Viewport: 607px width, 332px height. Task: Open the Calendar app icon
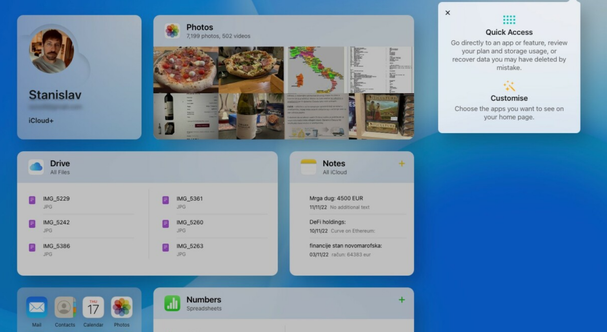(x=93, y=307)
